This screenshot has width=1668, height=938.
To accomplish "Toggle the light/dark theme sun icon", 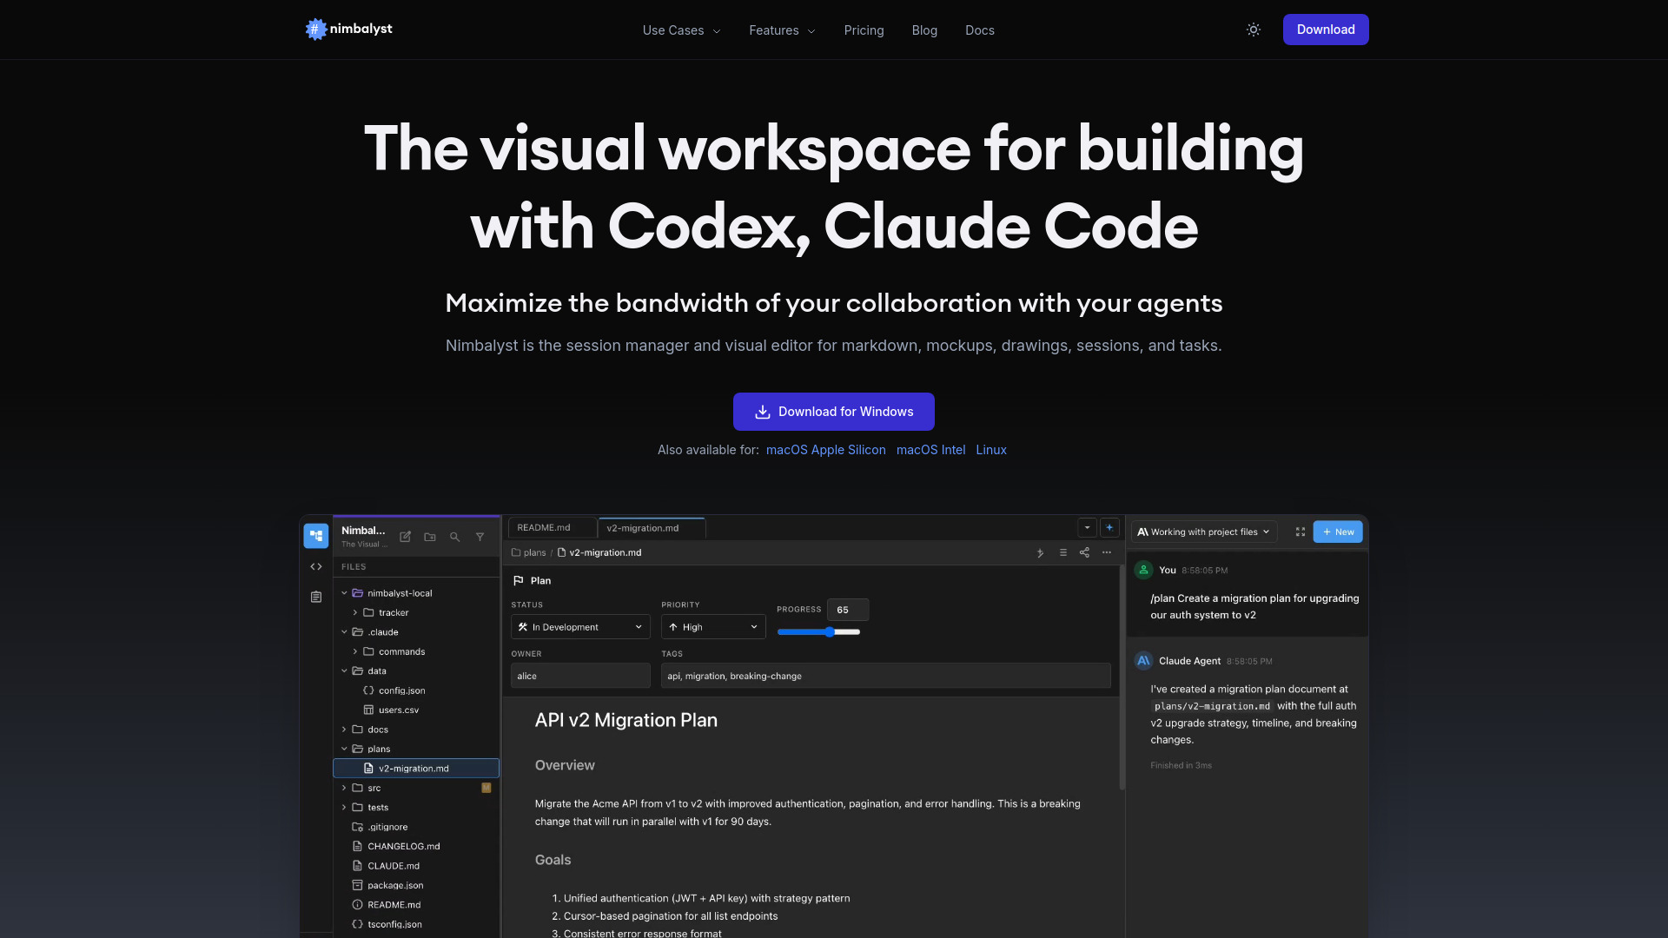I will (1253, 30).
